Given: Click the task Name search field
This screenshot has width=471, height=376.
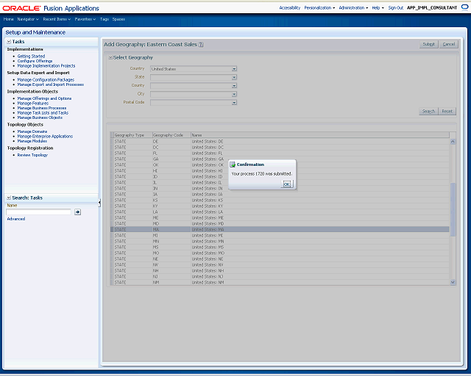Looking at the screenshot, I should pyautogui.click(x=38, y=212).
